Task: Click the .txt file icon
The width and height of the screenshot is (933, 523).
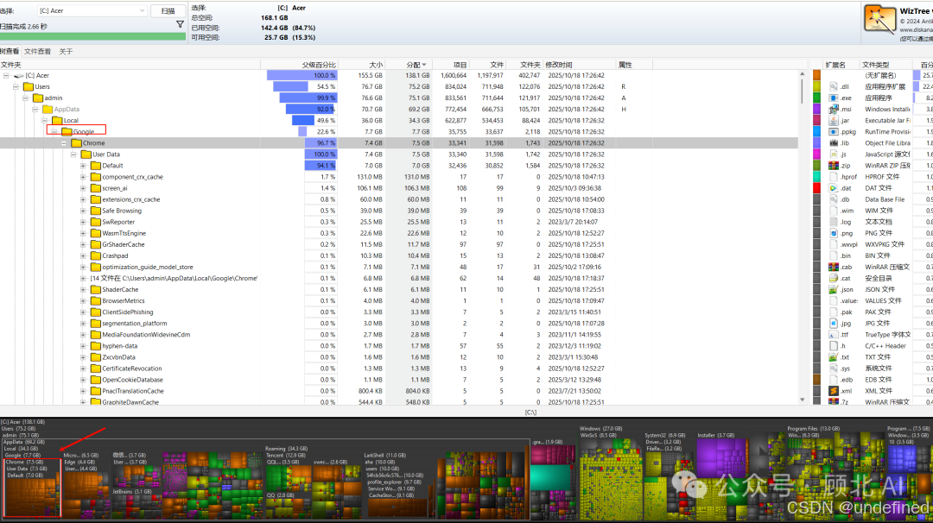Action: point(834,357)
